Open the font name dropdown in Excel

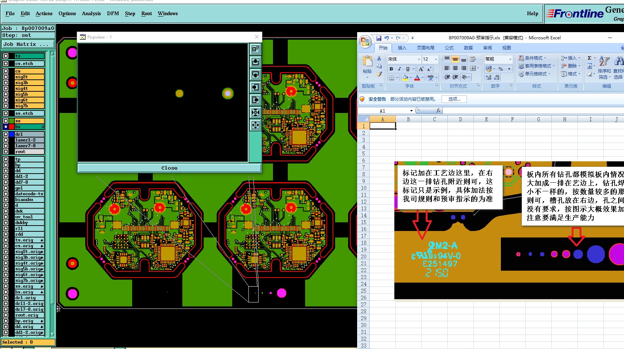pos(419,59)
